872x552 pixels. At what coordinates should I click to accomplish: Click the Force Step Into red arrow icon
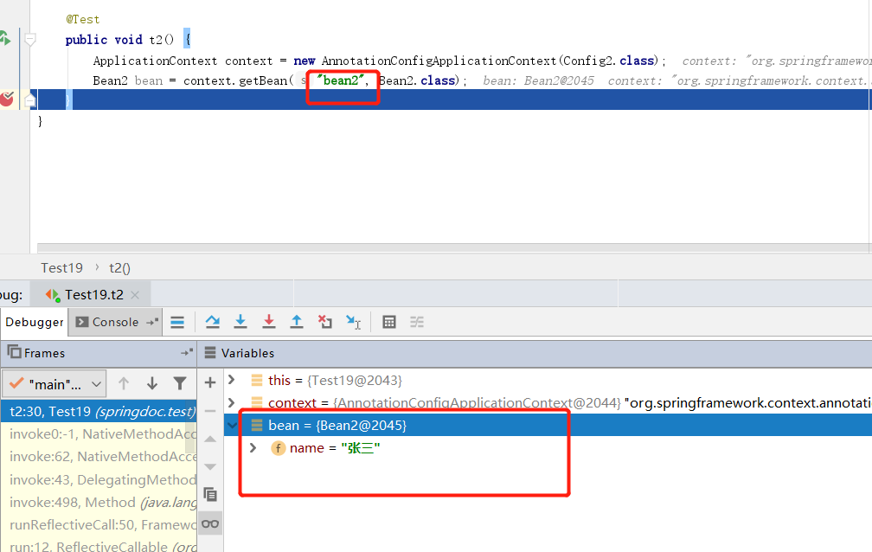point(268,322)
